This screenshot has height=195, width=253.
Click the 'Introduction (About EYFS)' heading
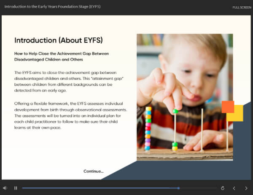pyautogui.click(x=59, y=40)
